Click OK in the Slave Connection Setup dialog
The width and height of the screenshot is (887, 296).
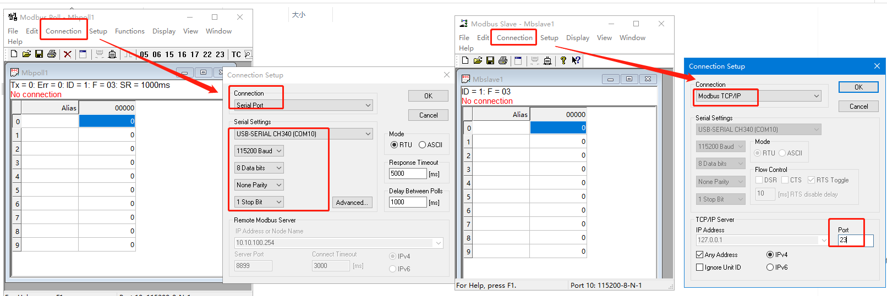click(x=858, y=87)
